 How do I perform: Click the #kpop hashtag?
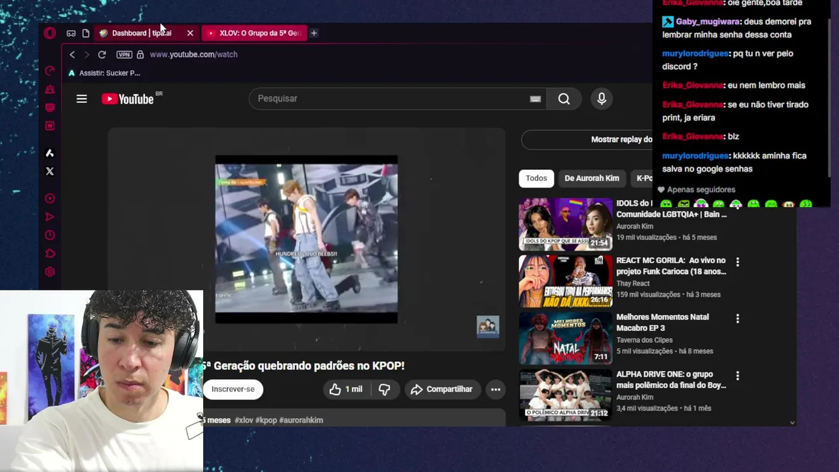266,420
